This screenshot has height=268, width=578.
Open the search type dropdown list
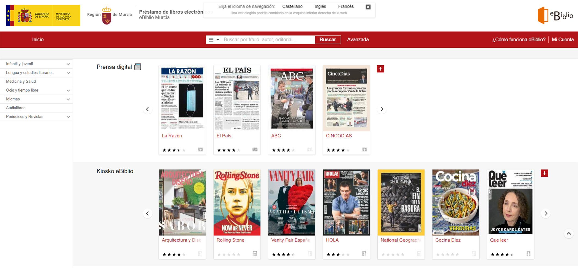coord(214,40)
